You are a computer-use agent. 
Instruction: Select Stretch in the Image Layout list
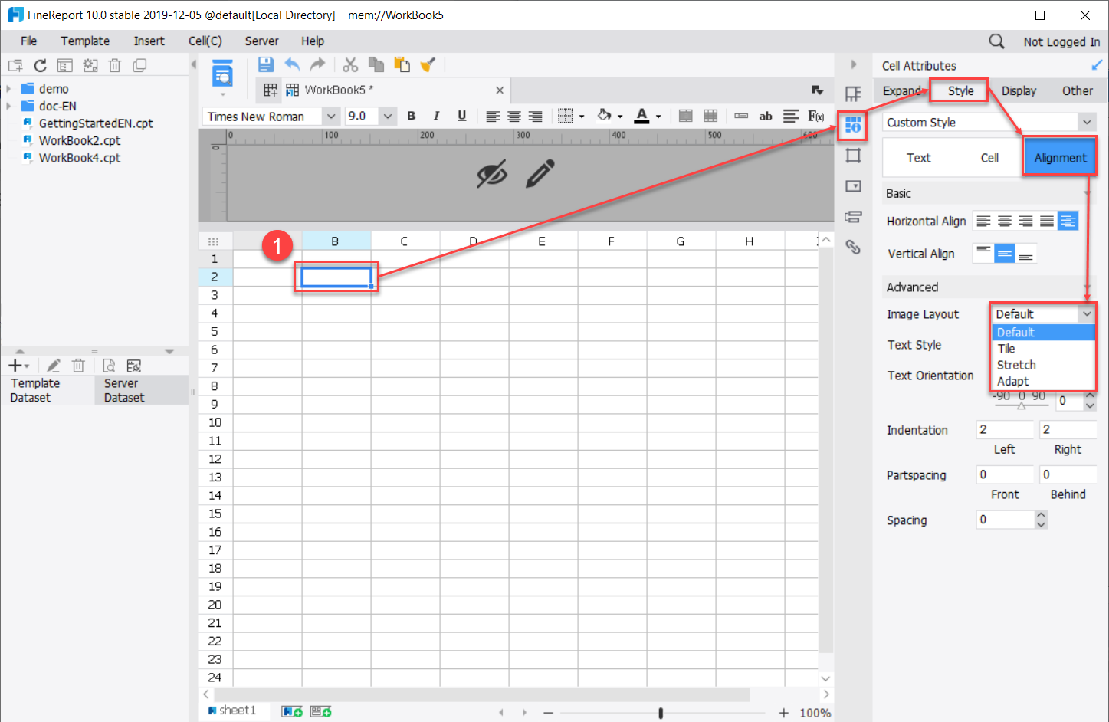1016,365
